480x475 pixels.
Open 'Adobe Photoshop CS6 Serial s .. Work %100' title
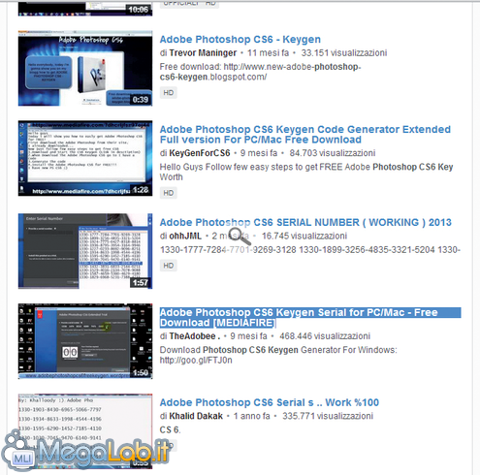tap(270, 402)
